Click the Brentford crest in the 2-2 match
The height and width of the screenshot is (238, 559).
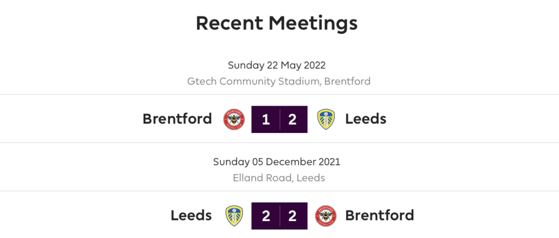click(326, 216)
